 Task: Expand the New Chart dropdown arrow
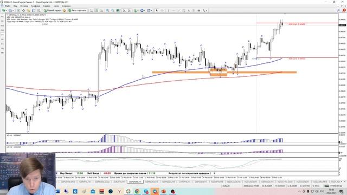point(6,10)
